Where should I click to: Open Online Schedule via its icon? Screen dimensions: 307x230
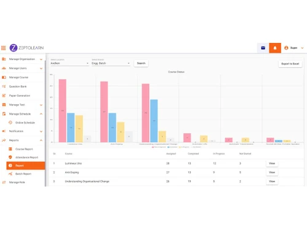pos(10,123)
